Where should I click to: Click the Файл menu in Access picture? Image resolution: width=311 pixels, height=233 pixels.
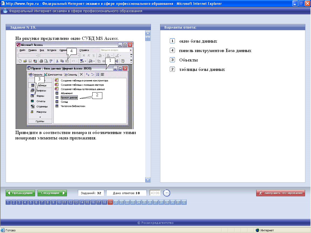click(22, 50)
